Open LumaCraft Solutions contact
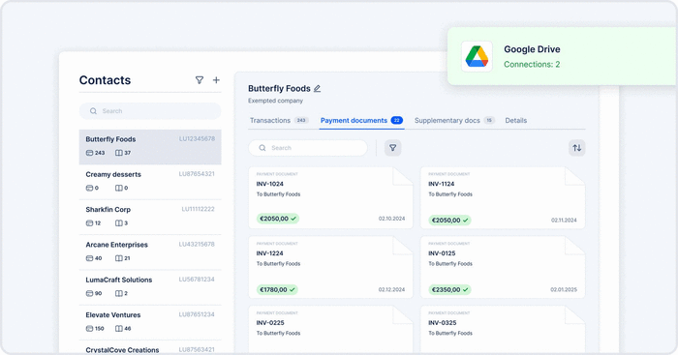Screen dimensions: 678x355 (150, 287)
